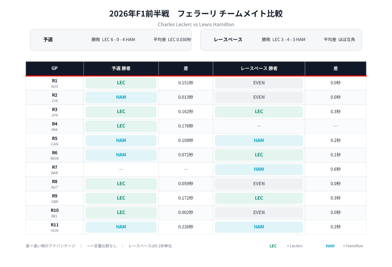
Task: Select the R3 JPN row label
Action: (54, 112)
